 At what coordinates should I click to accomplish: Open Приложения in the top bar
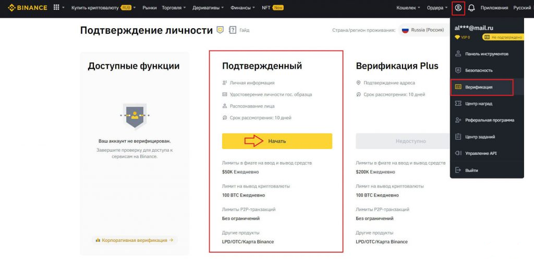[494, 7]
